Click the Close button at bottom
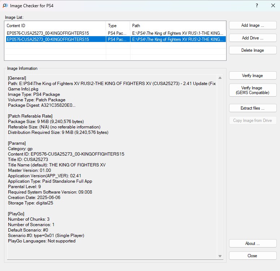Viewport: 280px width, 271px height. pos(253,256)
